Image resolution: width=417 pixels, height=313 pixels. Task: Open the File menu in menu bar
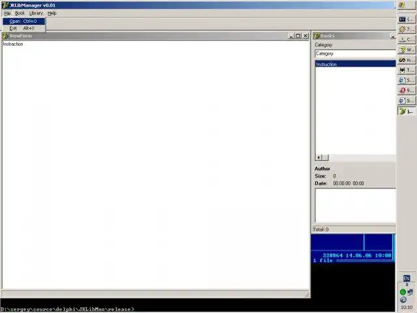coord(7,13)
